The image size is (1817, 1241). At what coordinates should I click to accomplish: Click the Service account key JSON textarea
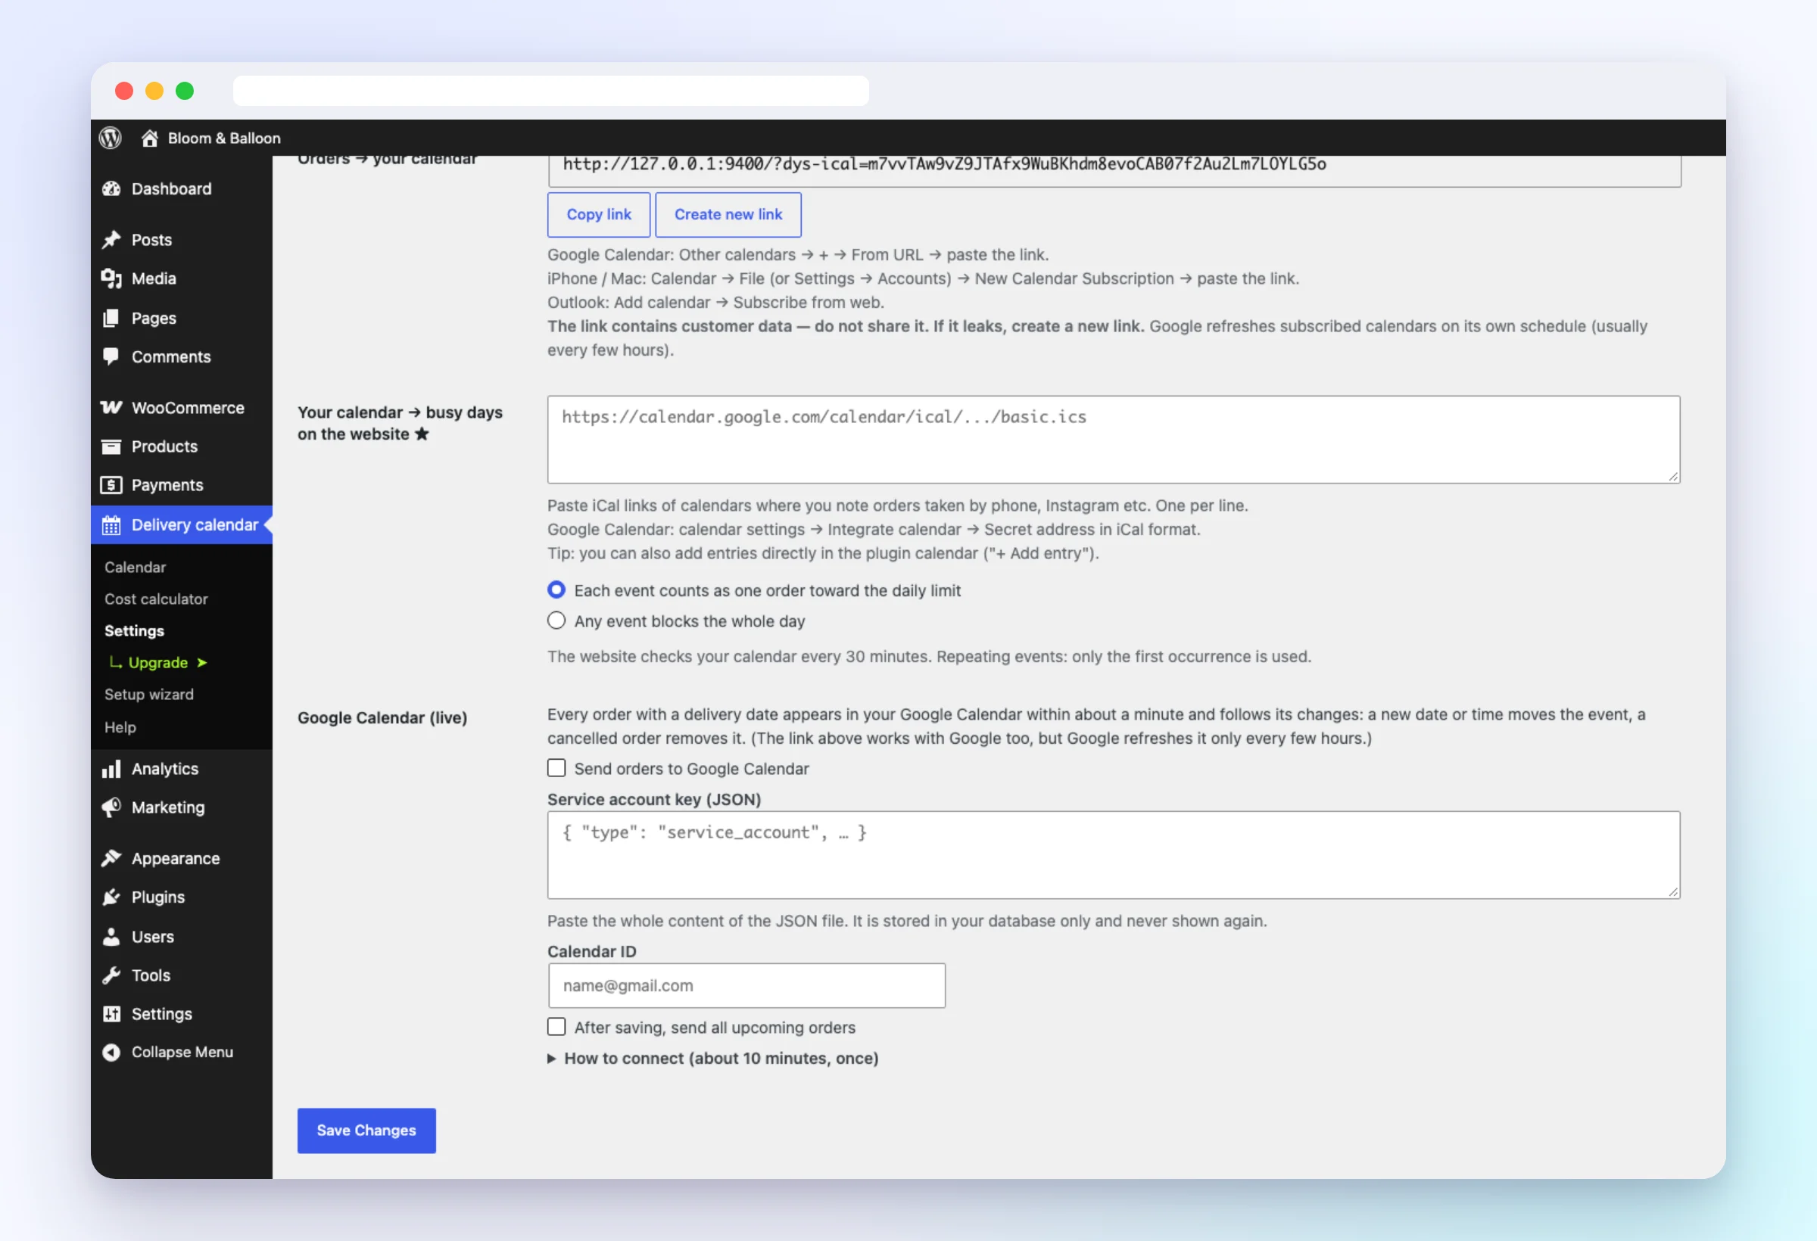[x=1114, y=855]
